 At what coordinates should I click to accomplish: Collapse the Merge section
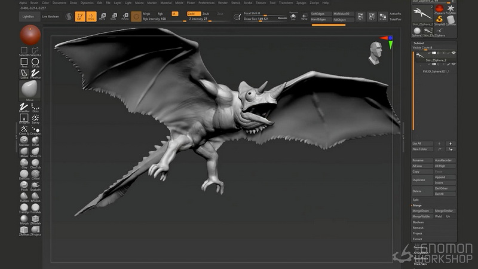[x=417, y=206]
